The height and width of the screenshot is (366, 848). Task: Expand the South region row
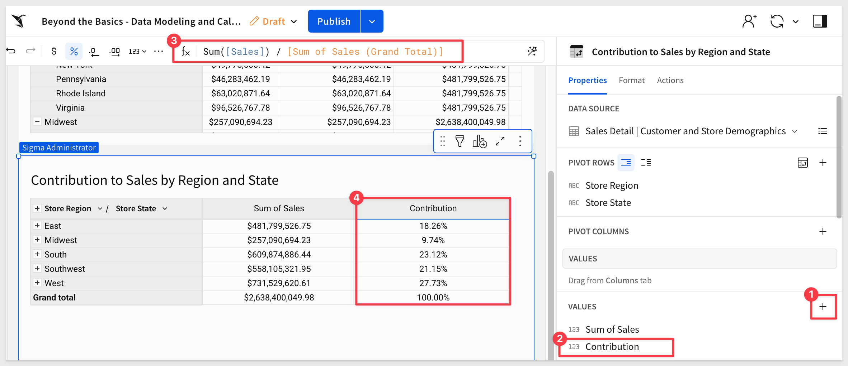(x=37, y=254)
